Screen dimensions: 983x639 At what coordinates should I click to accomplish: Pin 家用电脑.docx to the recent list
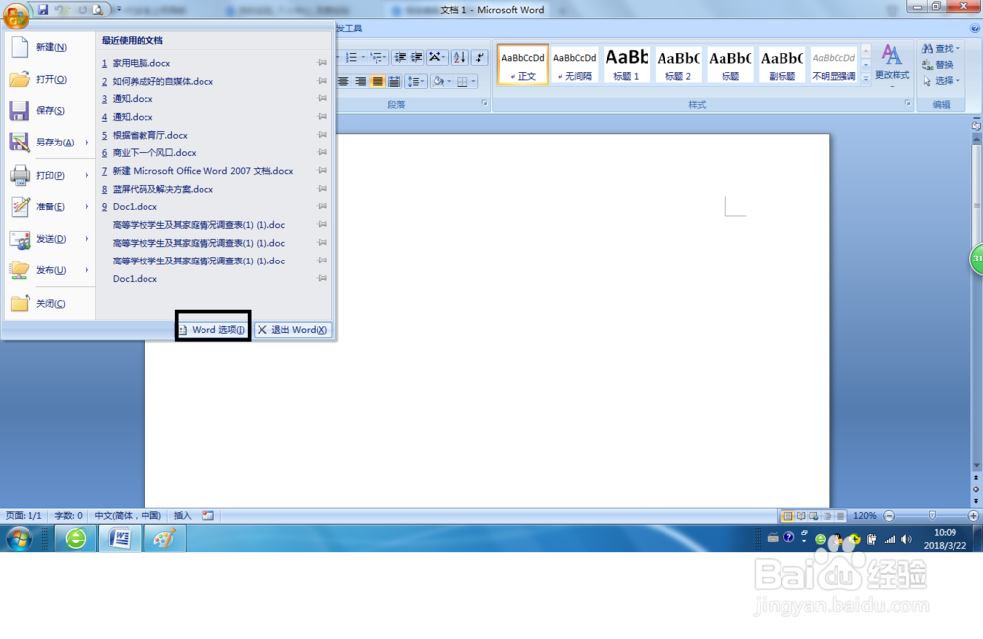(x=322, y=62)
